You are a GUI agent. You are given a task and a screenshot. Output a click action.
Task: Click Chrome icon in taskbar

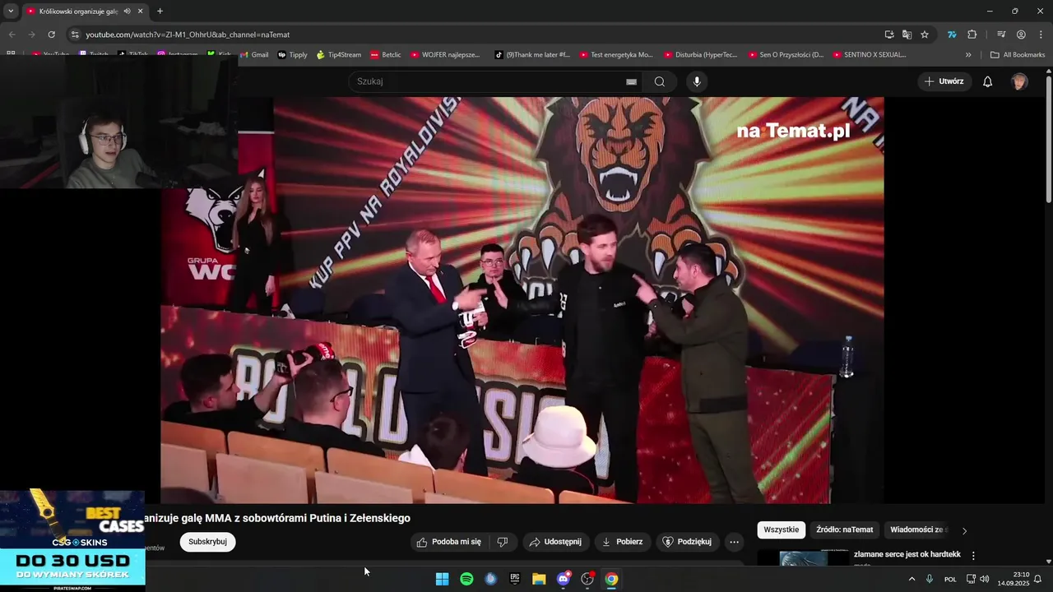coord(611,579)
